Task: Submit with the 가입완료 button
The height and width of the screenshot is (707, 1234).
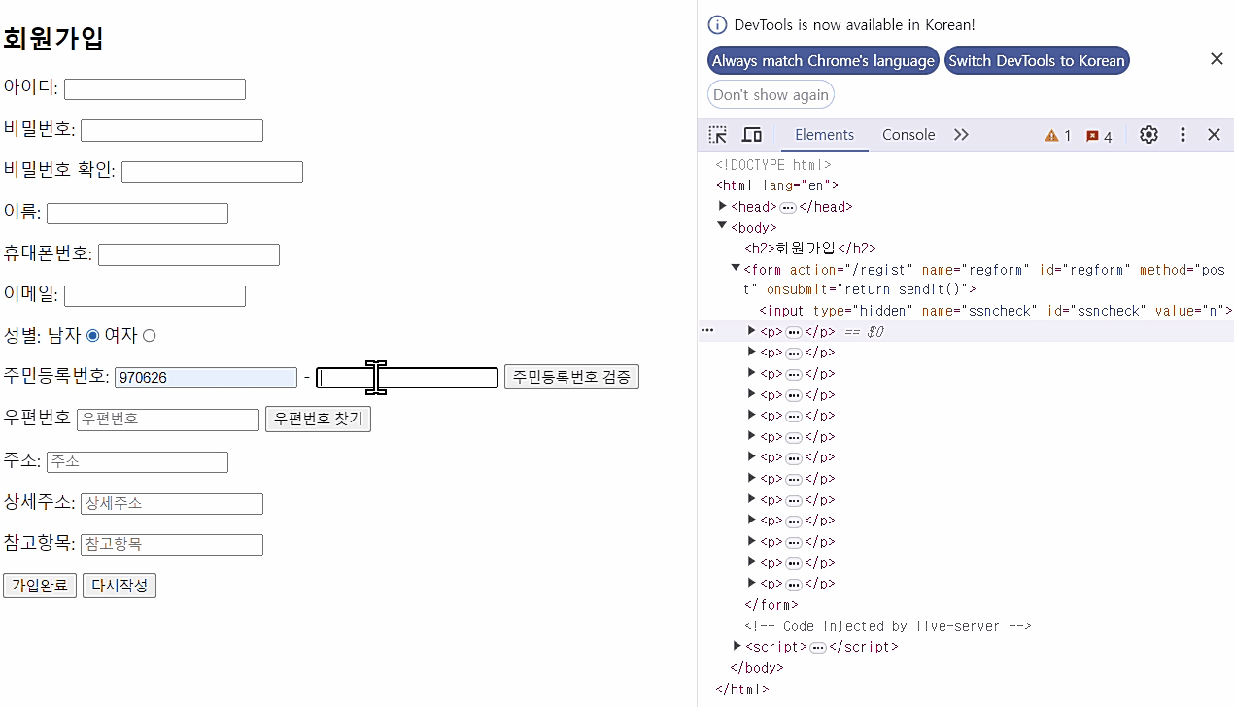Action: [40, 586]
